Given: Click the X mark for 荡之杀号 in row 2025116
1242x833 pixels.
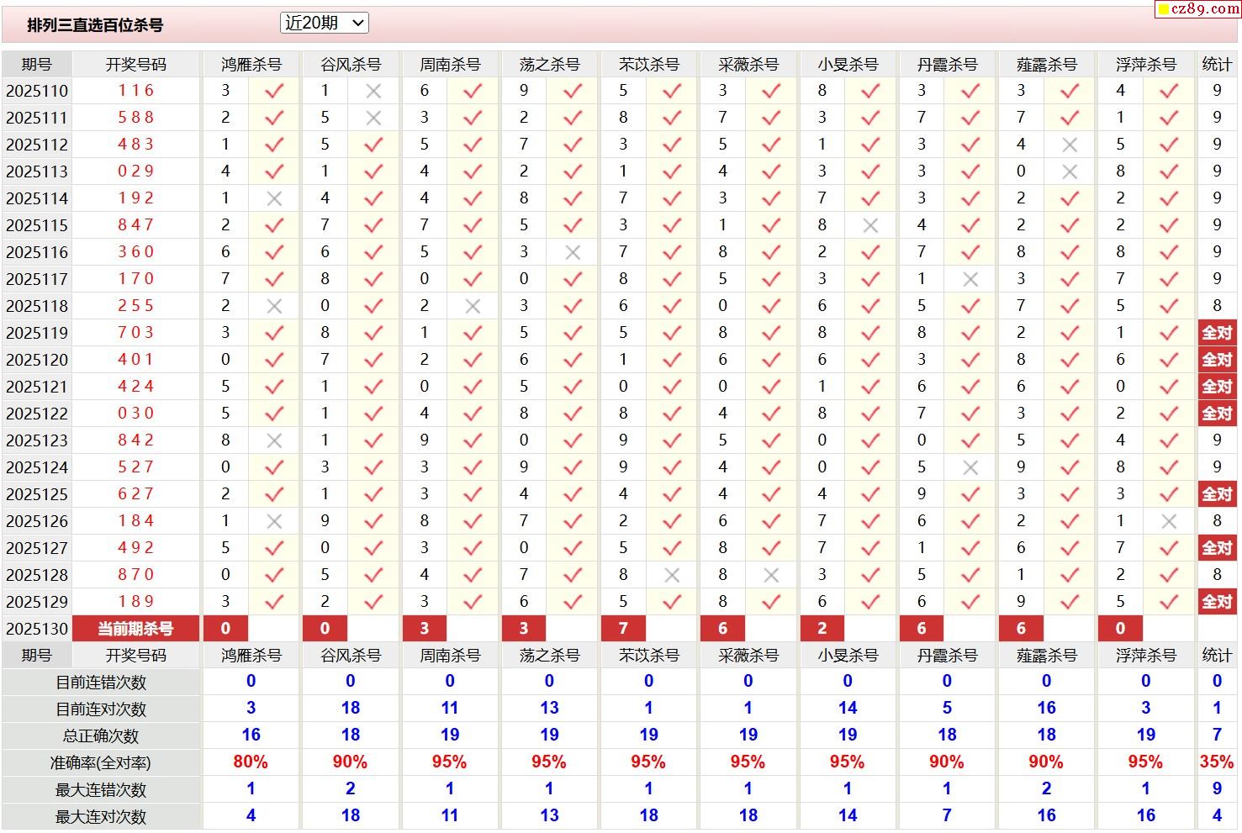Looking at the screenshot, I should tap(573, 252).
